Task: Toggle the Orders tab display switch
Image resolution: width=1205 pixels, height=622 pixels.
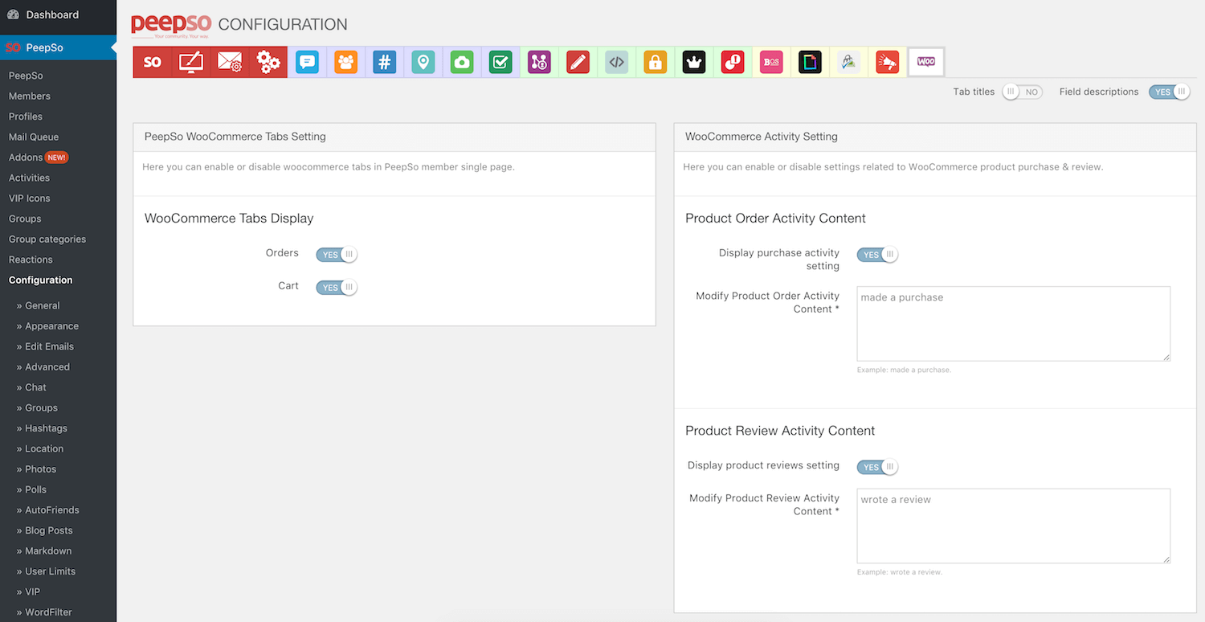Action: 337,255
